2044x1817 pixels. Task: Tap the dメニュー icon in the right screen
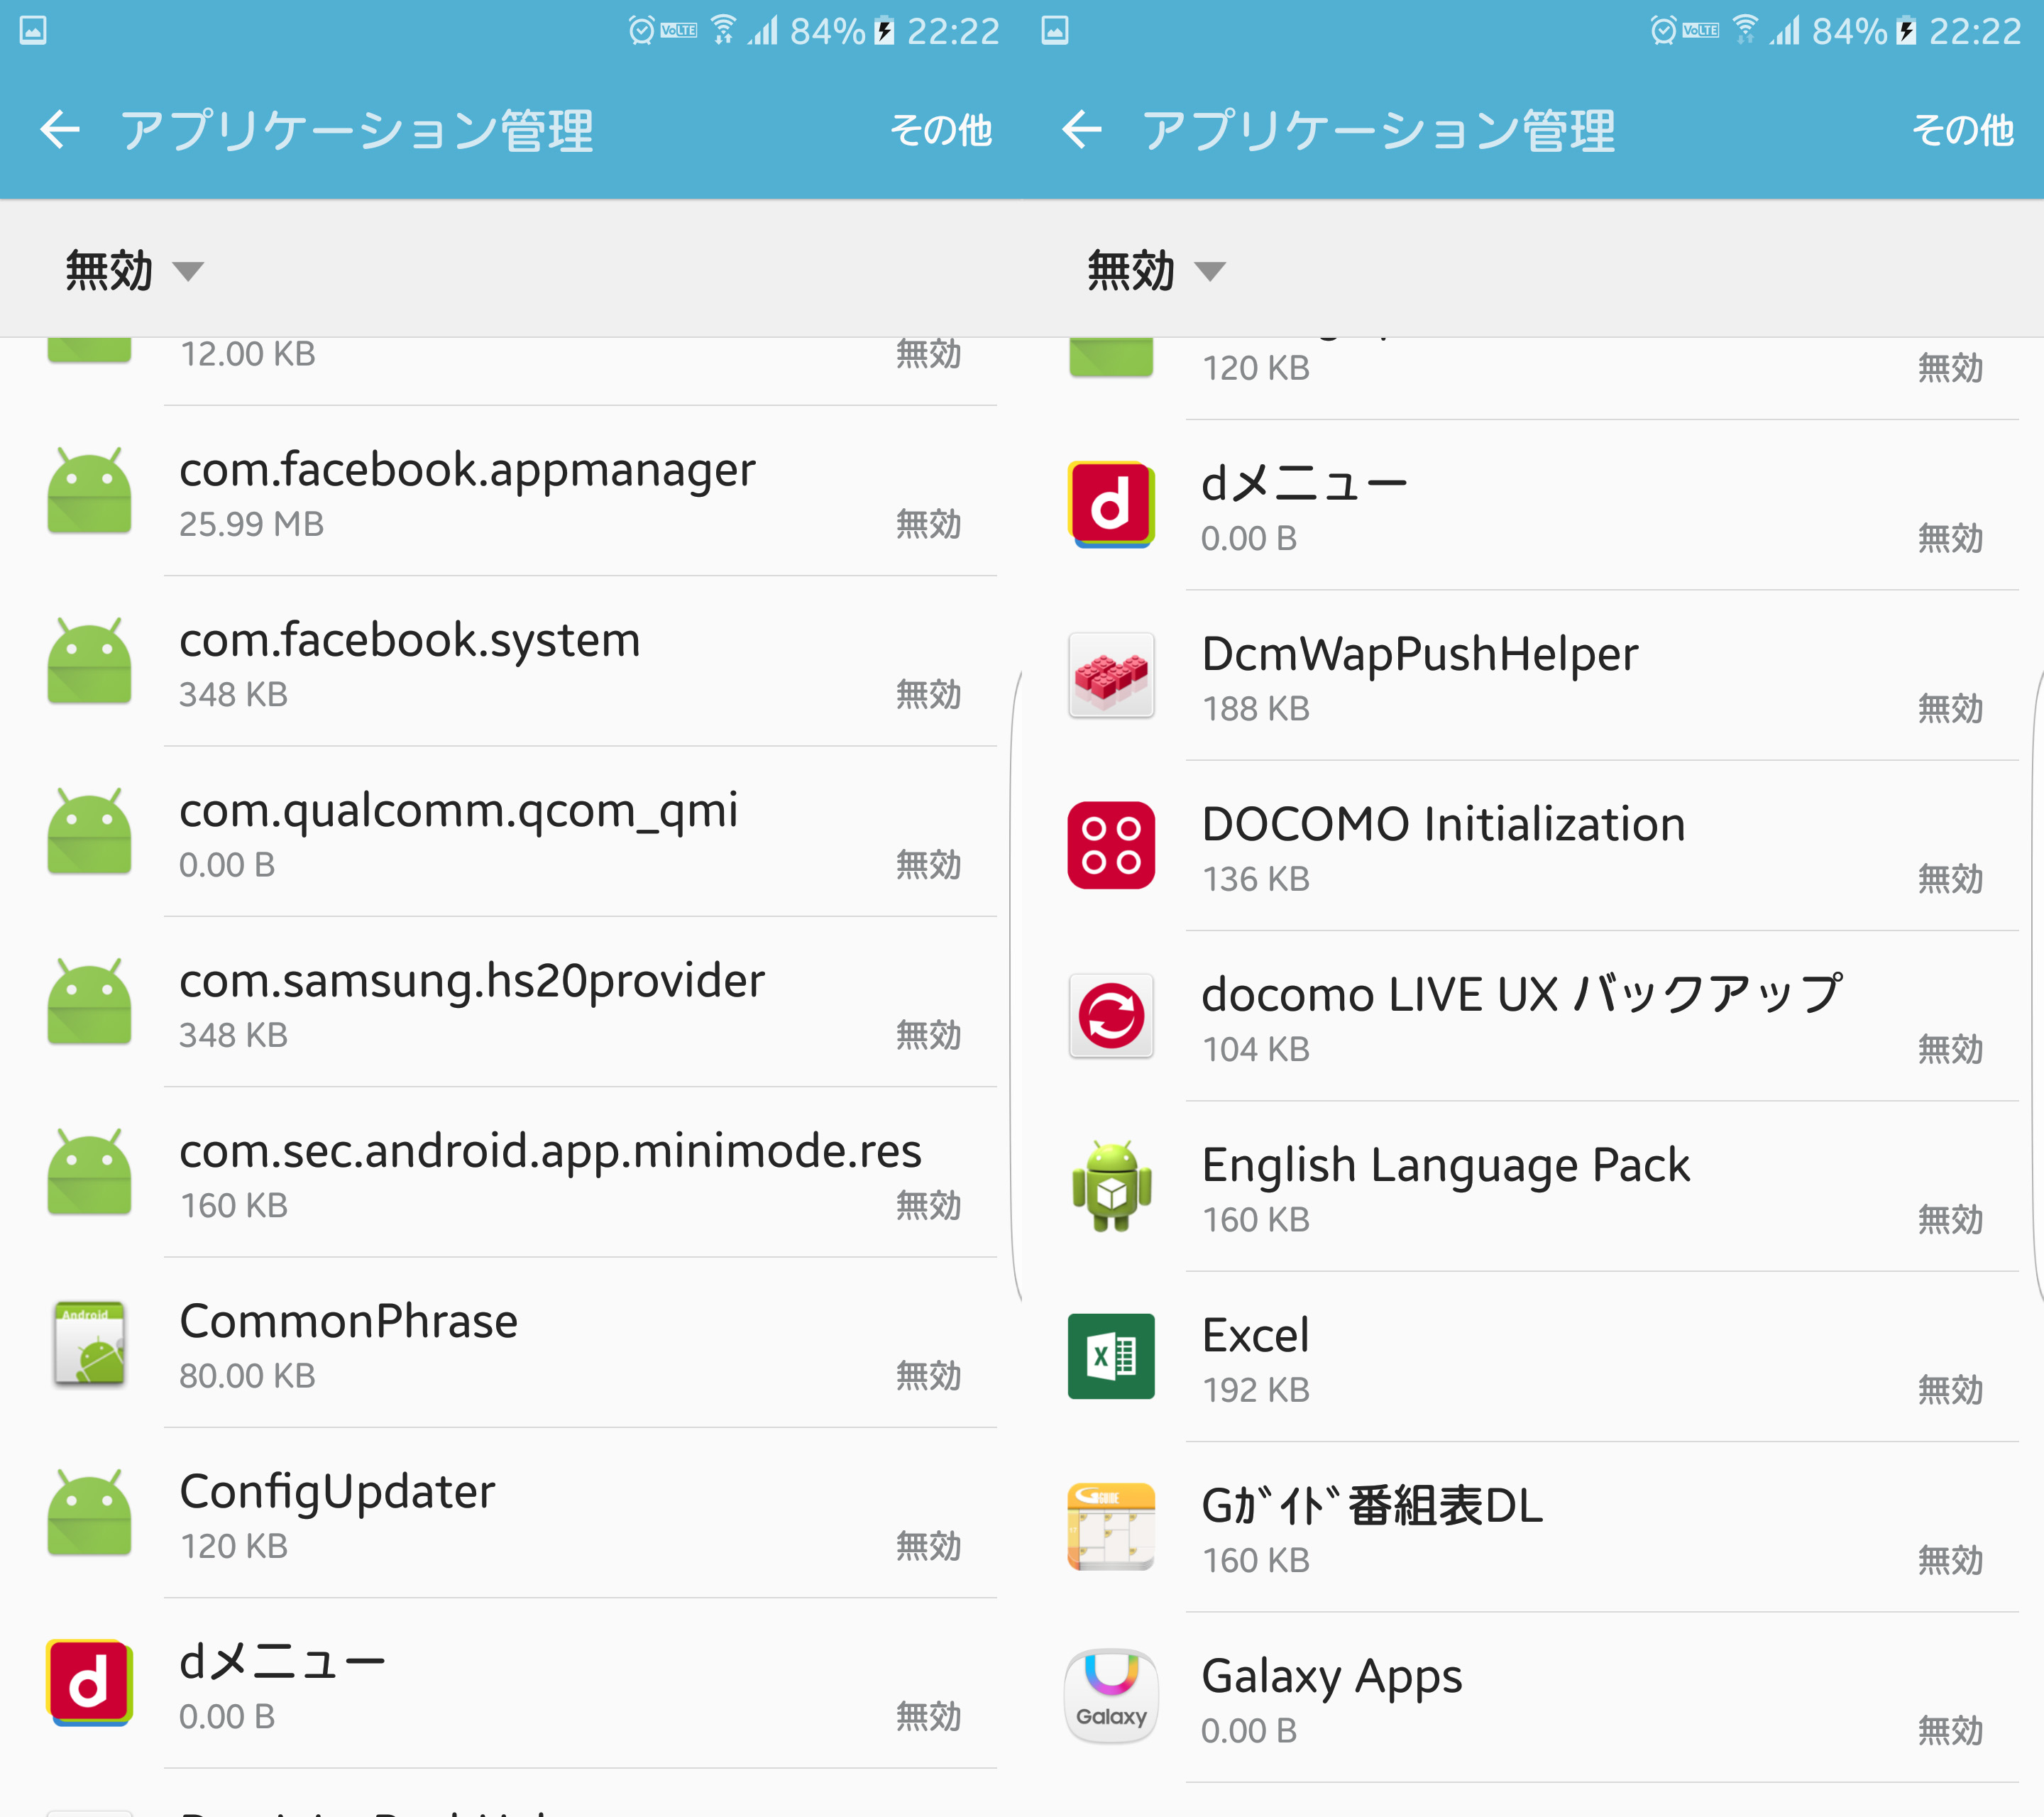(1111, 504)
